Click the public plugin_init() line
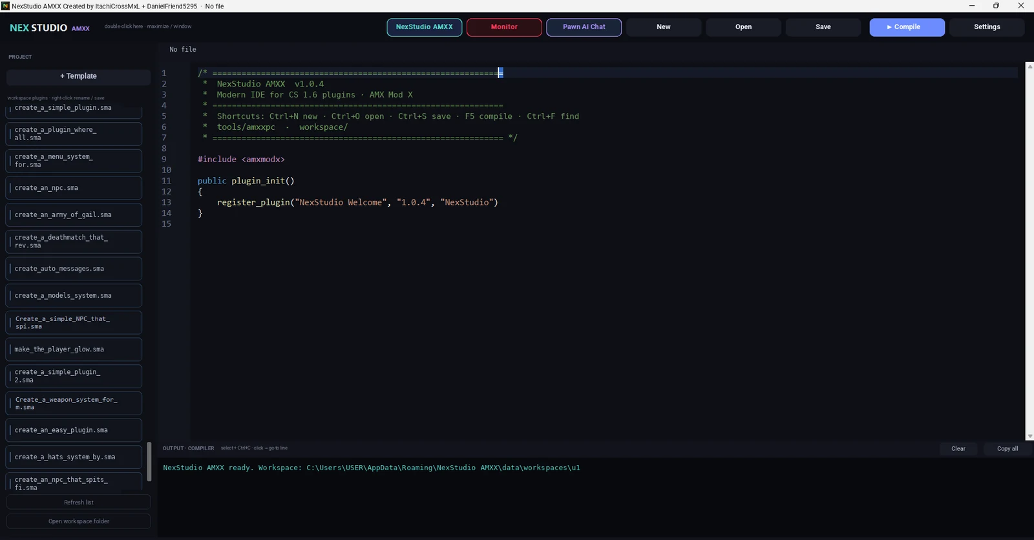This screenshot has width=1034, height=540. (246, 181)
